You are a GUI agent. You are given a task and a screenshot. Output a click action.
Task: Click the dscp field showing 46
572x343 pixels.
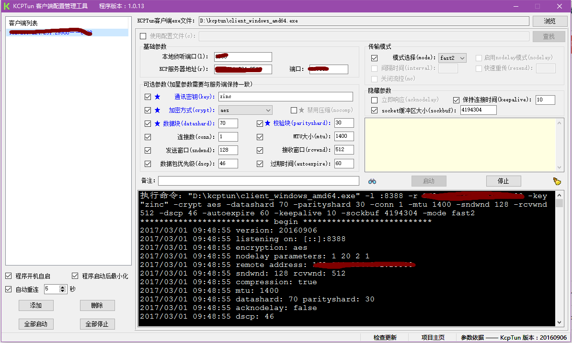pyautogui.click(x=228, y=164)
